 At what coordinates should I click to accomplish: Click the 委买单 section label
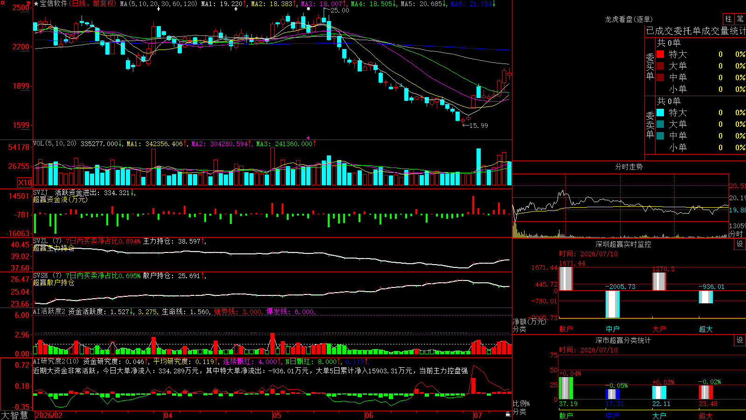(650, 66)
